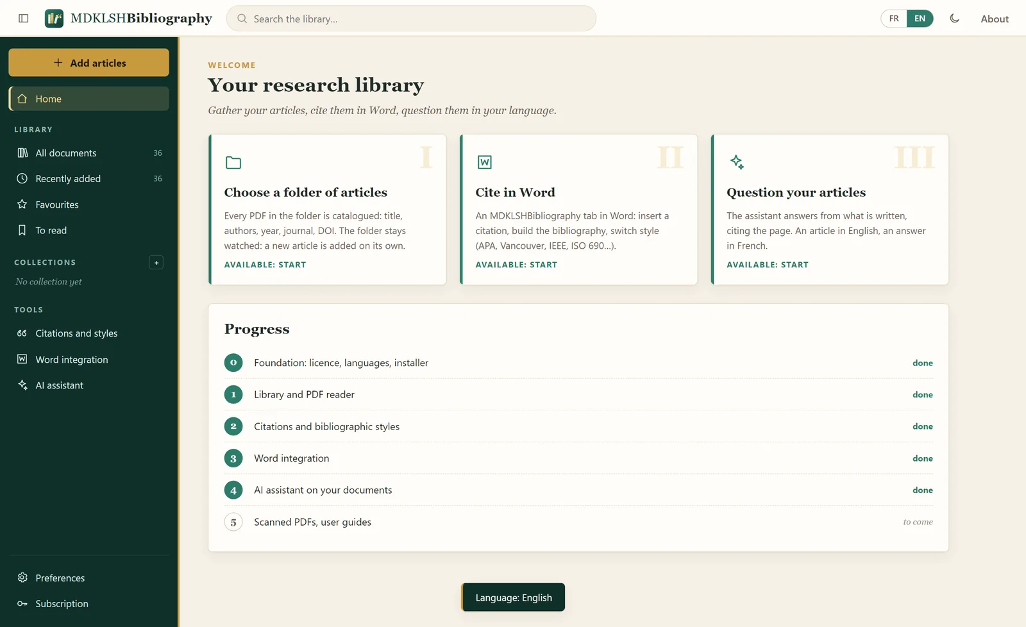Click the AI assistant on your documents row
The height and width of the screenshot is (627, 1026).
point(578,490)
